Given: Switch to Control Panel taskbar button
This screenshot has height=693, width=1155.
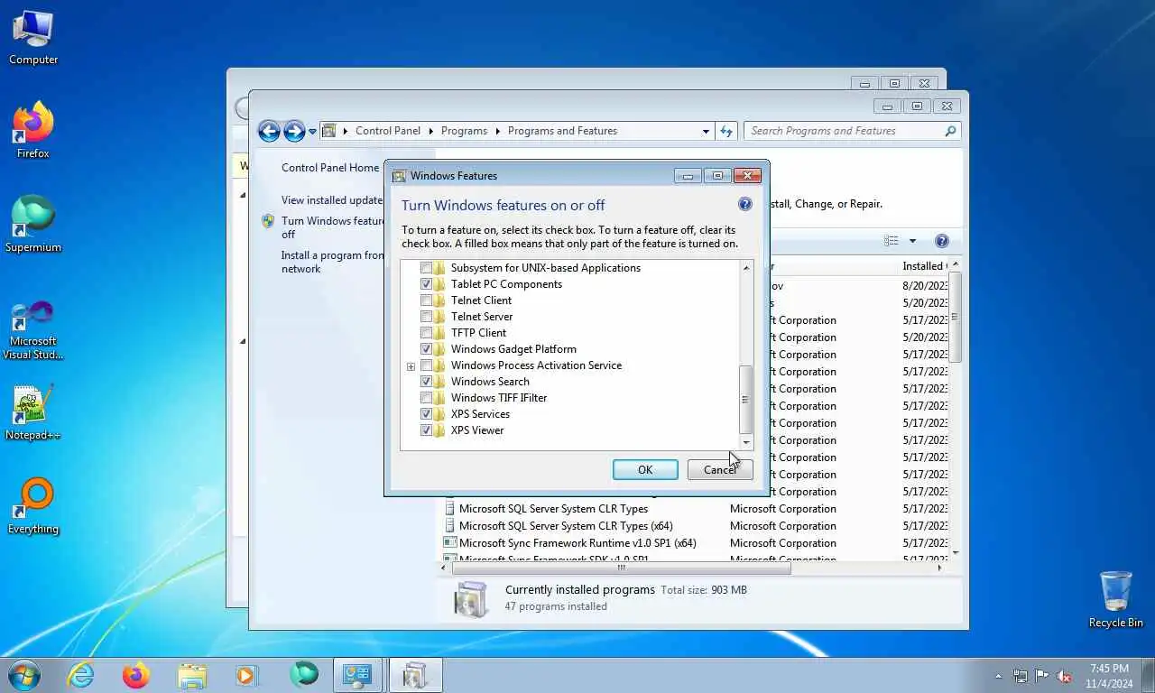Looking at the screenshot, I should (359, 675).
